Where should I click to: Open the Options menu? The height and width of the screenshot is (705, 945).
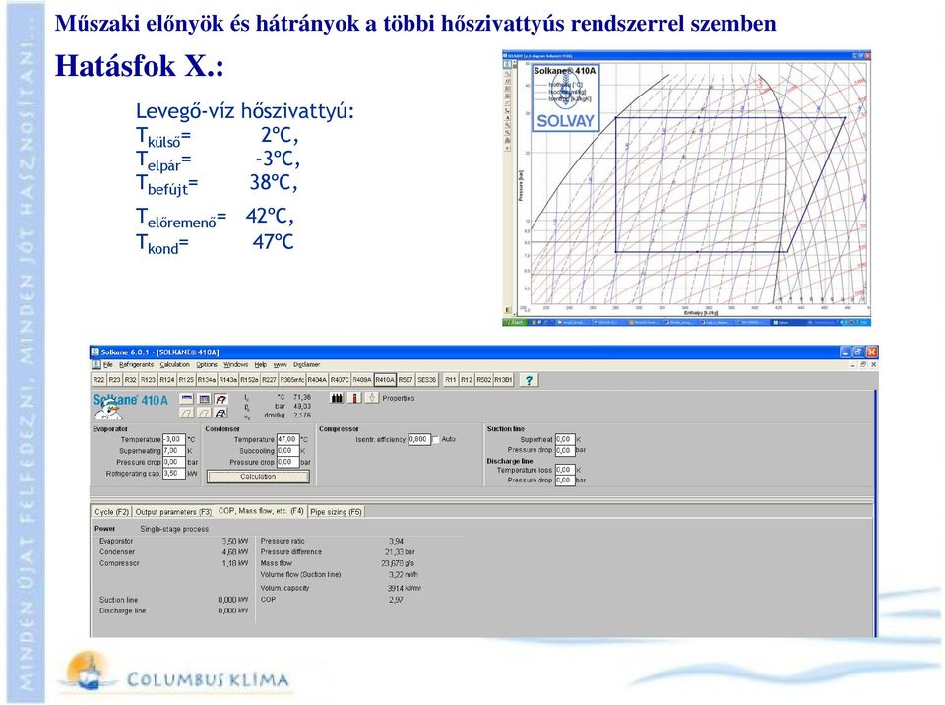[207, 365]
